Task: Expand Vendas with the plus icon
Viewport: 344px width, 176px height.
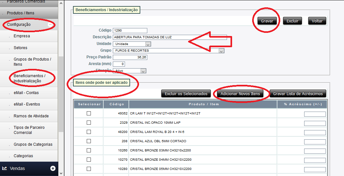Action: pos(53,168)
